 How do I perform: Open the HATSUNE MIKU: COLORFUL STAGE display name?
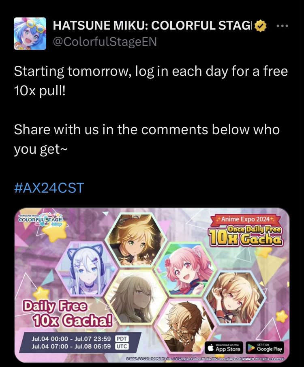[152, 26]
